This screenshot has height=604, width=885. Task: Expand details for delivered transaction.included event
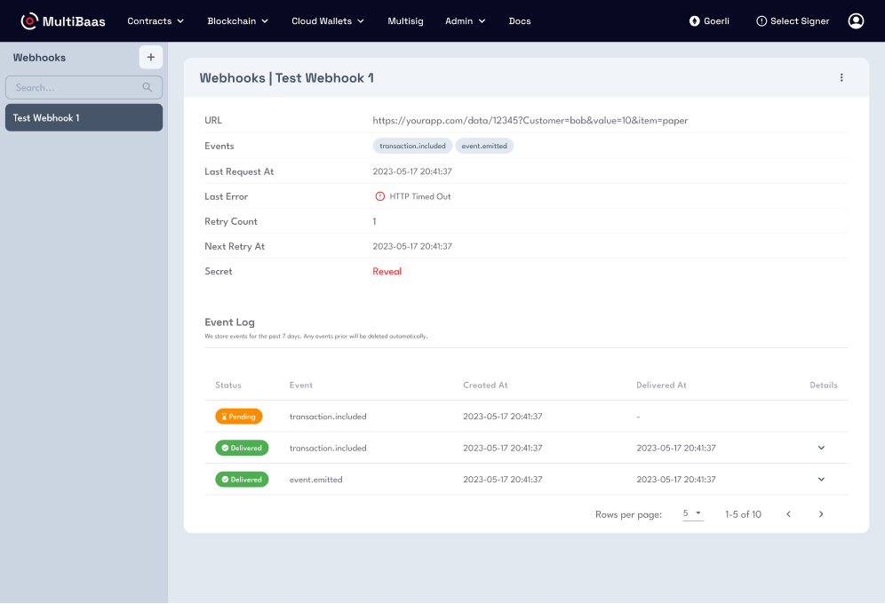(x=821, y=448)
